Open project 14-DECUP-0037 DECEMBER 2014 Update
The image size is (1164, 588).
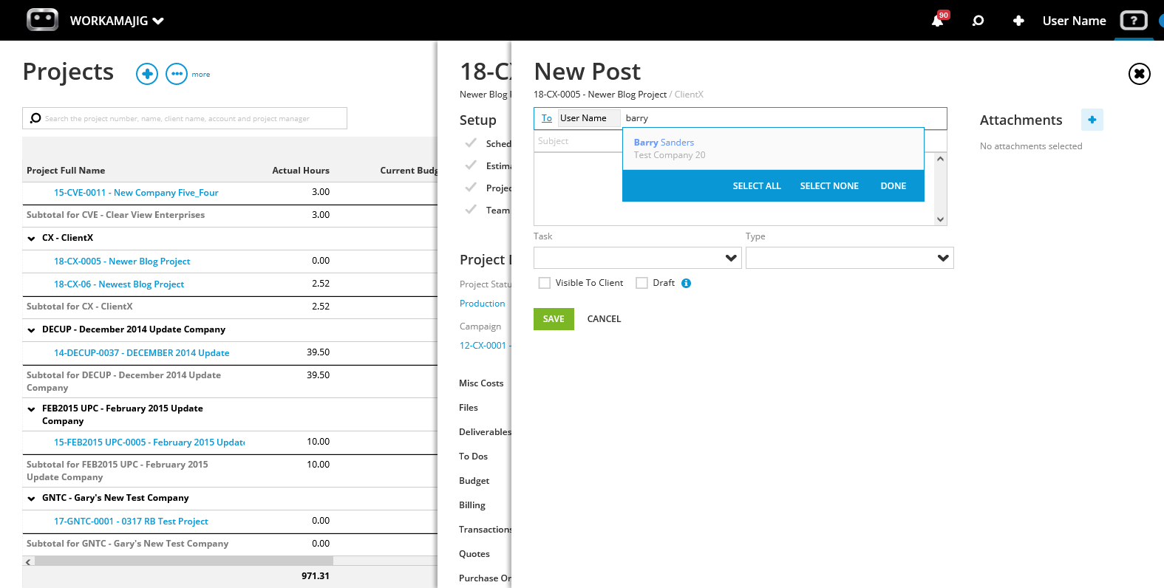point(141,353)
